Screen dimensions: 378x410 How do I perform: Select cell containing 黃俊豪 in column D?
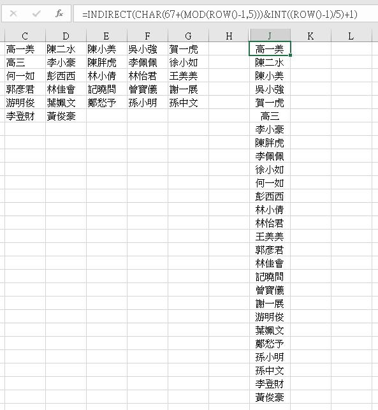click(66, 115)
